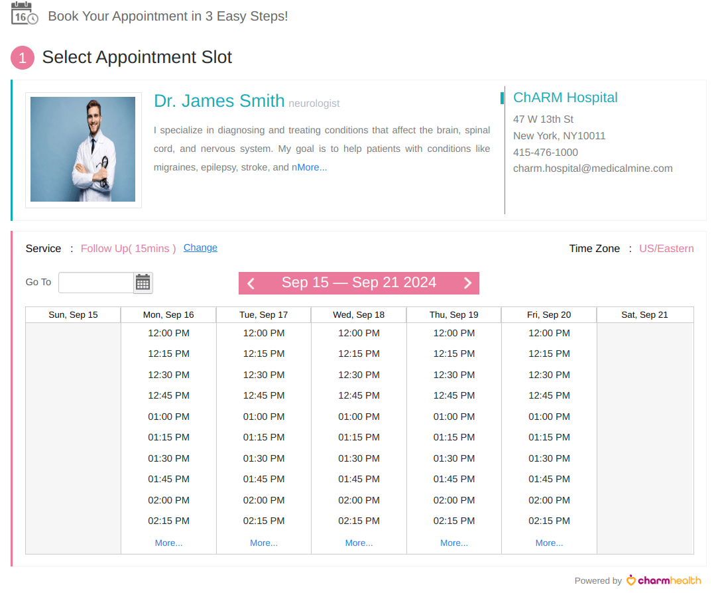The height and width of the screenshot is (593, 716).
Task: Click the Change link next to Service
Action: tap(200, 247)
